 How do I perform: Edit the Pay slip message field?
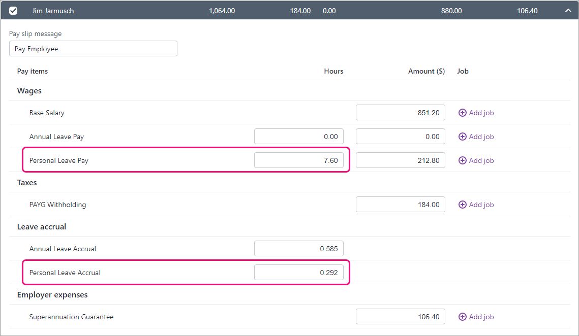(93, 49)
